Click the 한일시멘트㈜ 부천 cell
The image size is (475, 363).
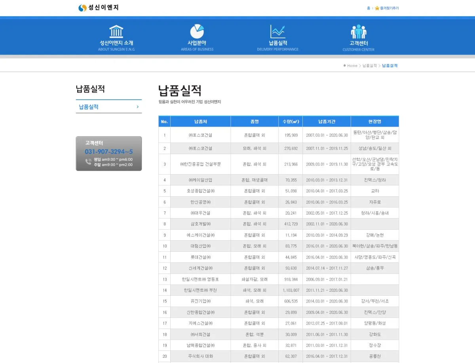pyautogui.click(x=201, y=290)
